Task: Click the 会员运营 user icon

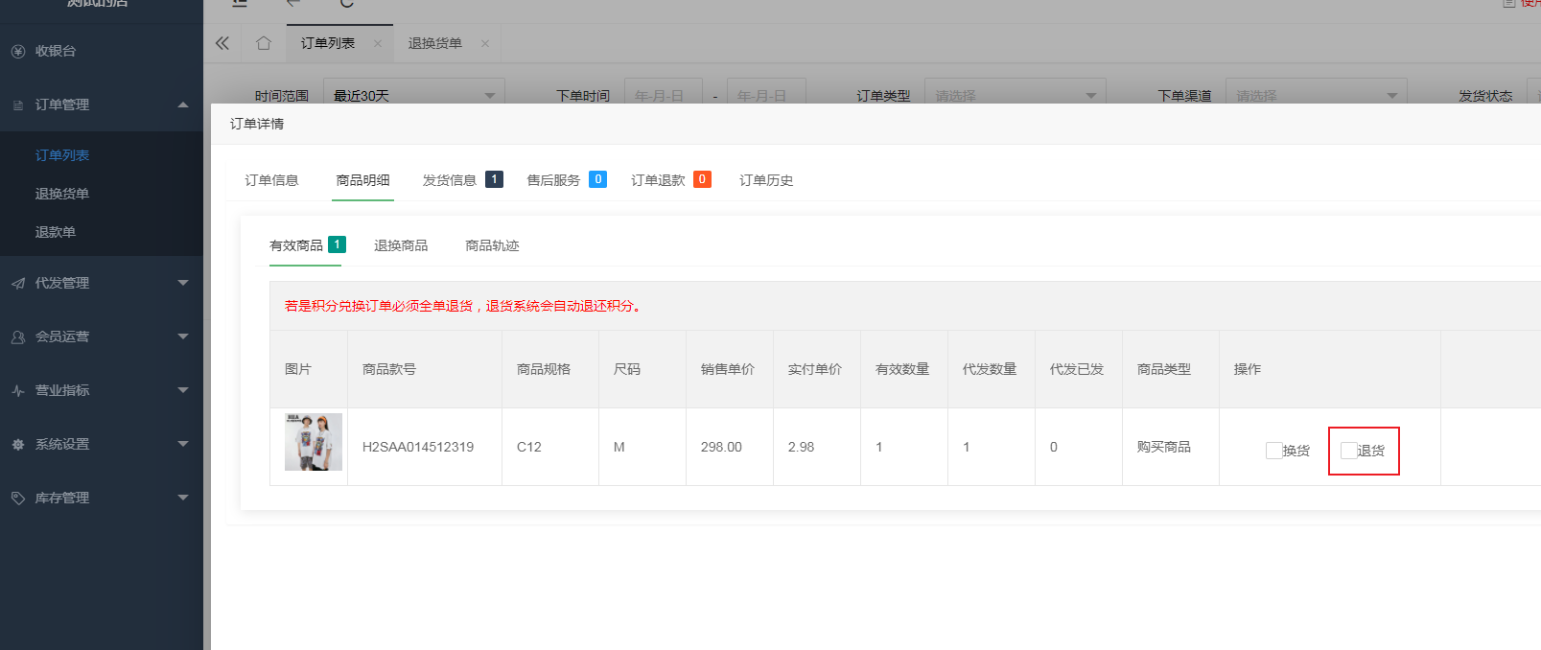Action: [x=18, y=337]
